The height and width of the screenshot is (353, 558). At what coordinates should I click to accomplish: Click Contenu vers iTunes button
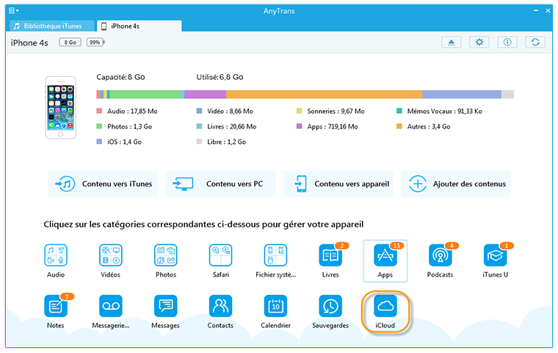click(103, 184)
